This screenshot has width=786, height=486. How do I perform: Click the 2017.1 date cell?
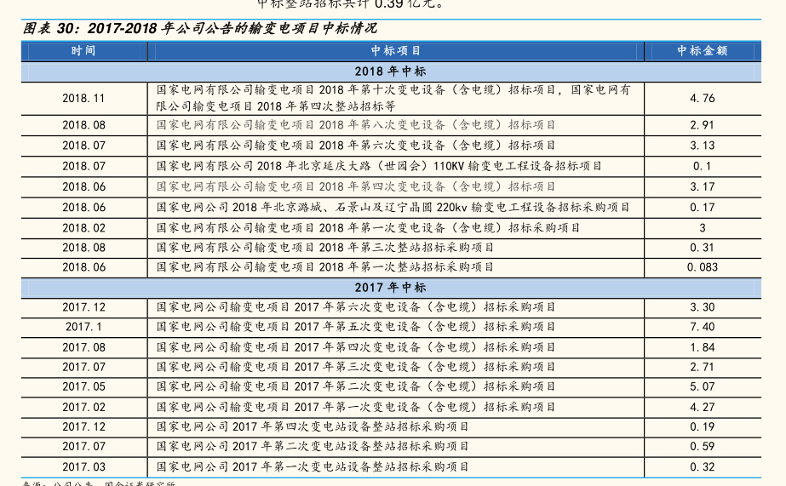[x=83, y=327]
